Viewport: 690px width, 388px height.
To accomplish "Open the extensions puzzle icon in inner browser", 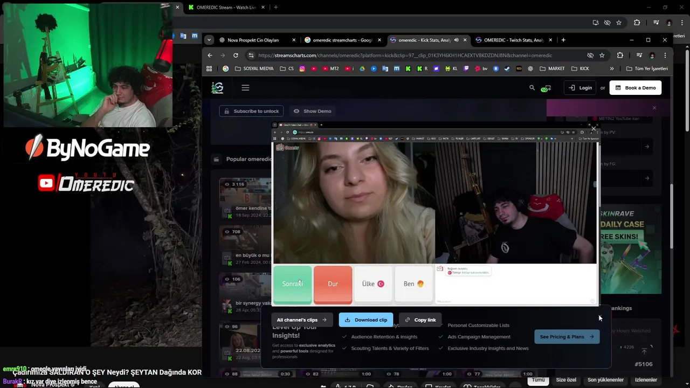I will coord(620,55).
